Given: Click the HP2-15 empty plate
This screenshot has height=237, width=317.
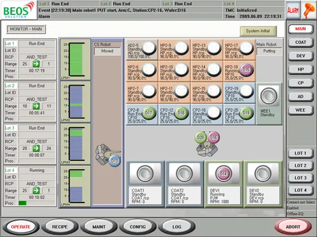Looking at the screenshot, I should pyautogui.click(x=214, y=91).
